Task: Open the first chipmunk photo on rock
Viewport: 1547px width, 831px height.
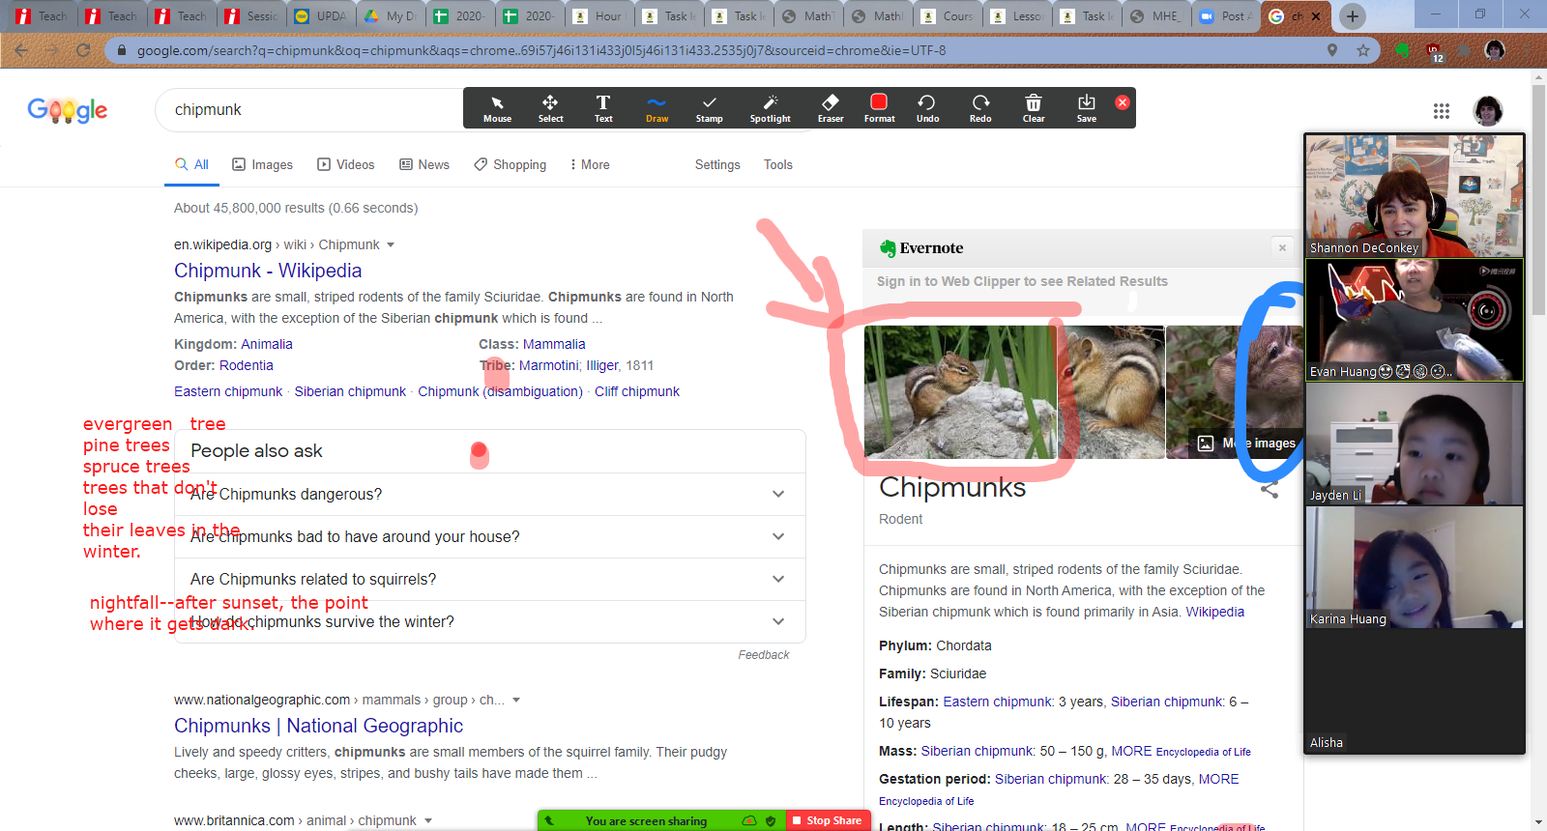Action: (x=960, y=391)
